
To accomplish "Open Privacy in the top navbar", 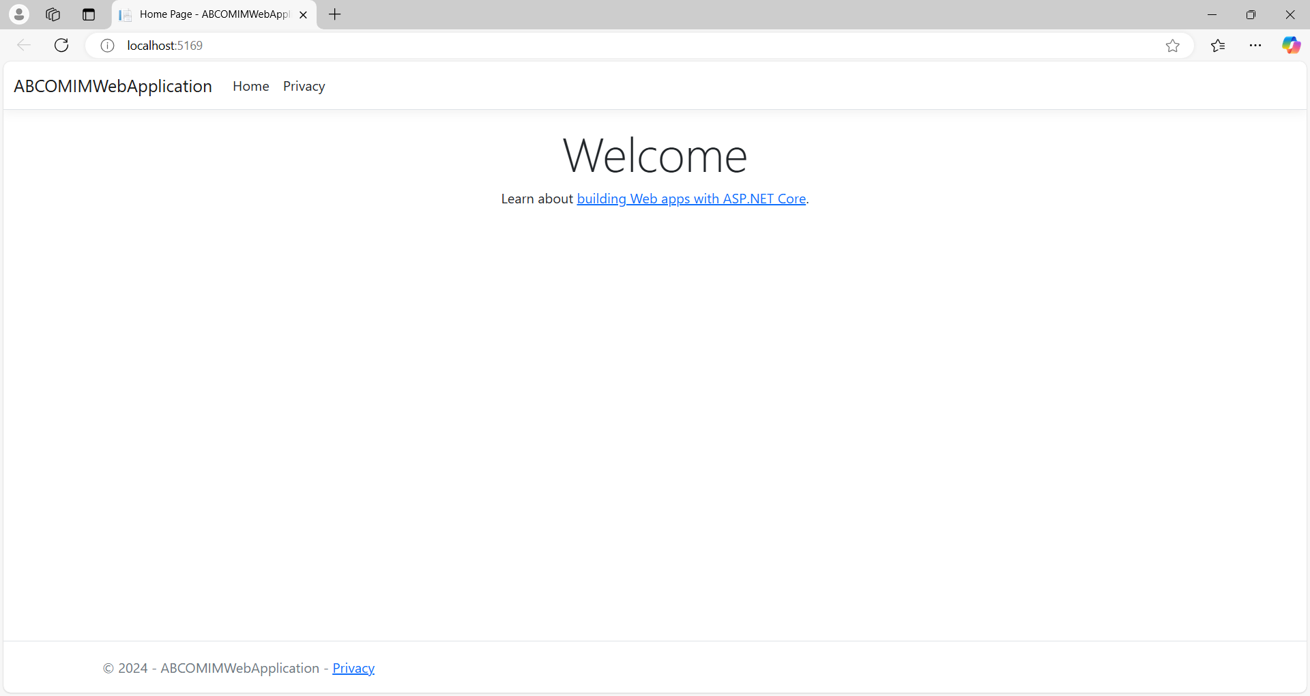I will [304, 87].
